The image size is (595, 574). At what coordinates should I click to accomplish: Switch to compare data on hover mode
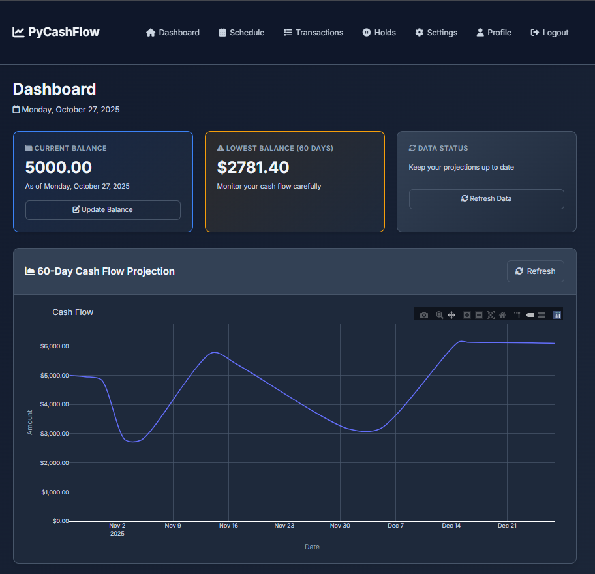542,314
